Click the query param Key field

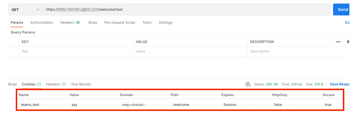coord(76,51)
